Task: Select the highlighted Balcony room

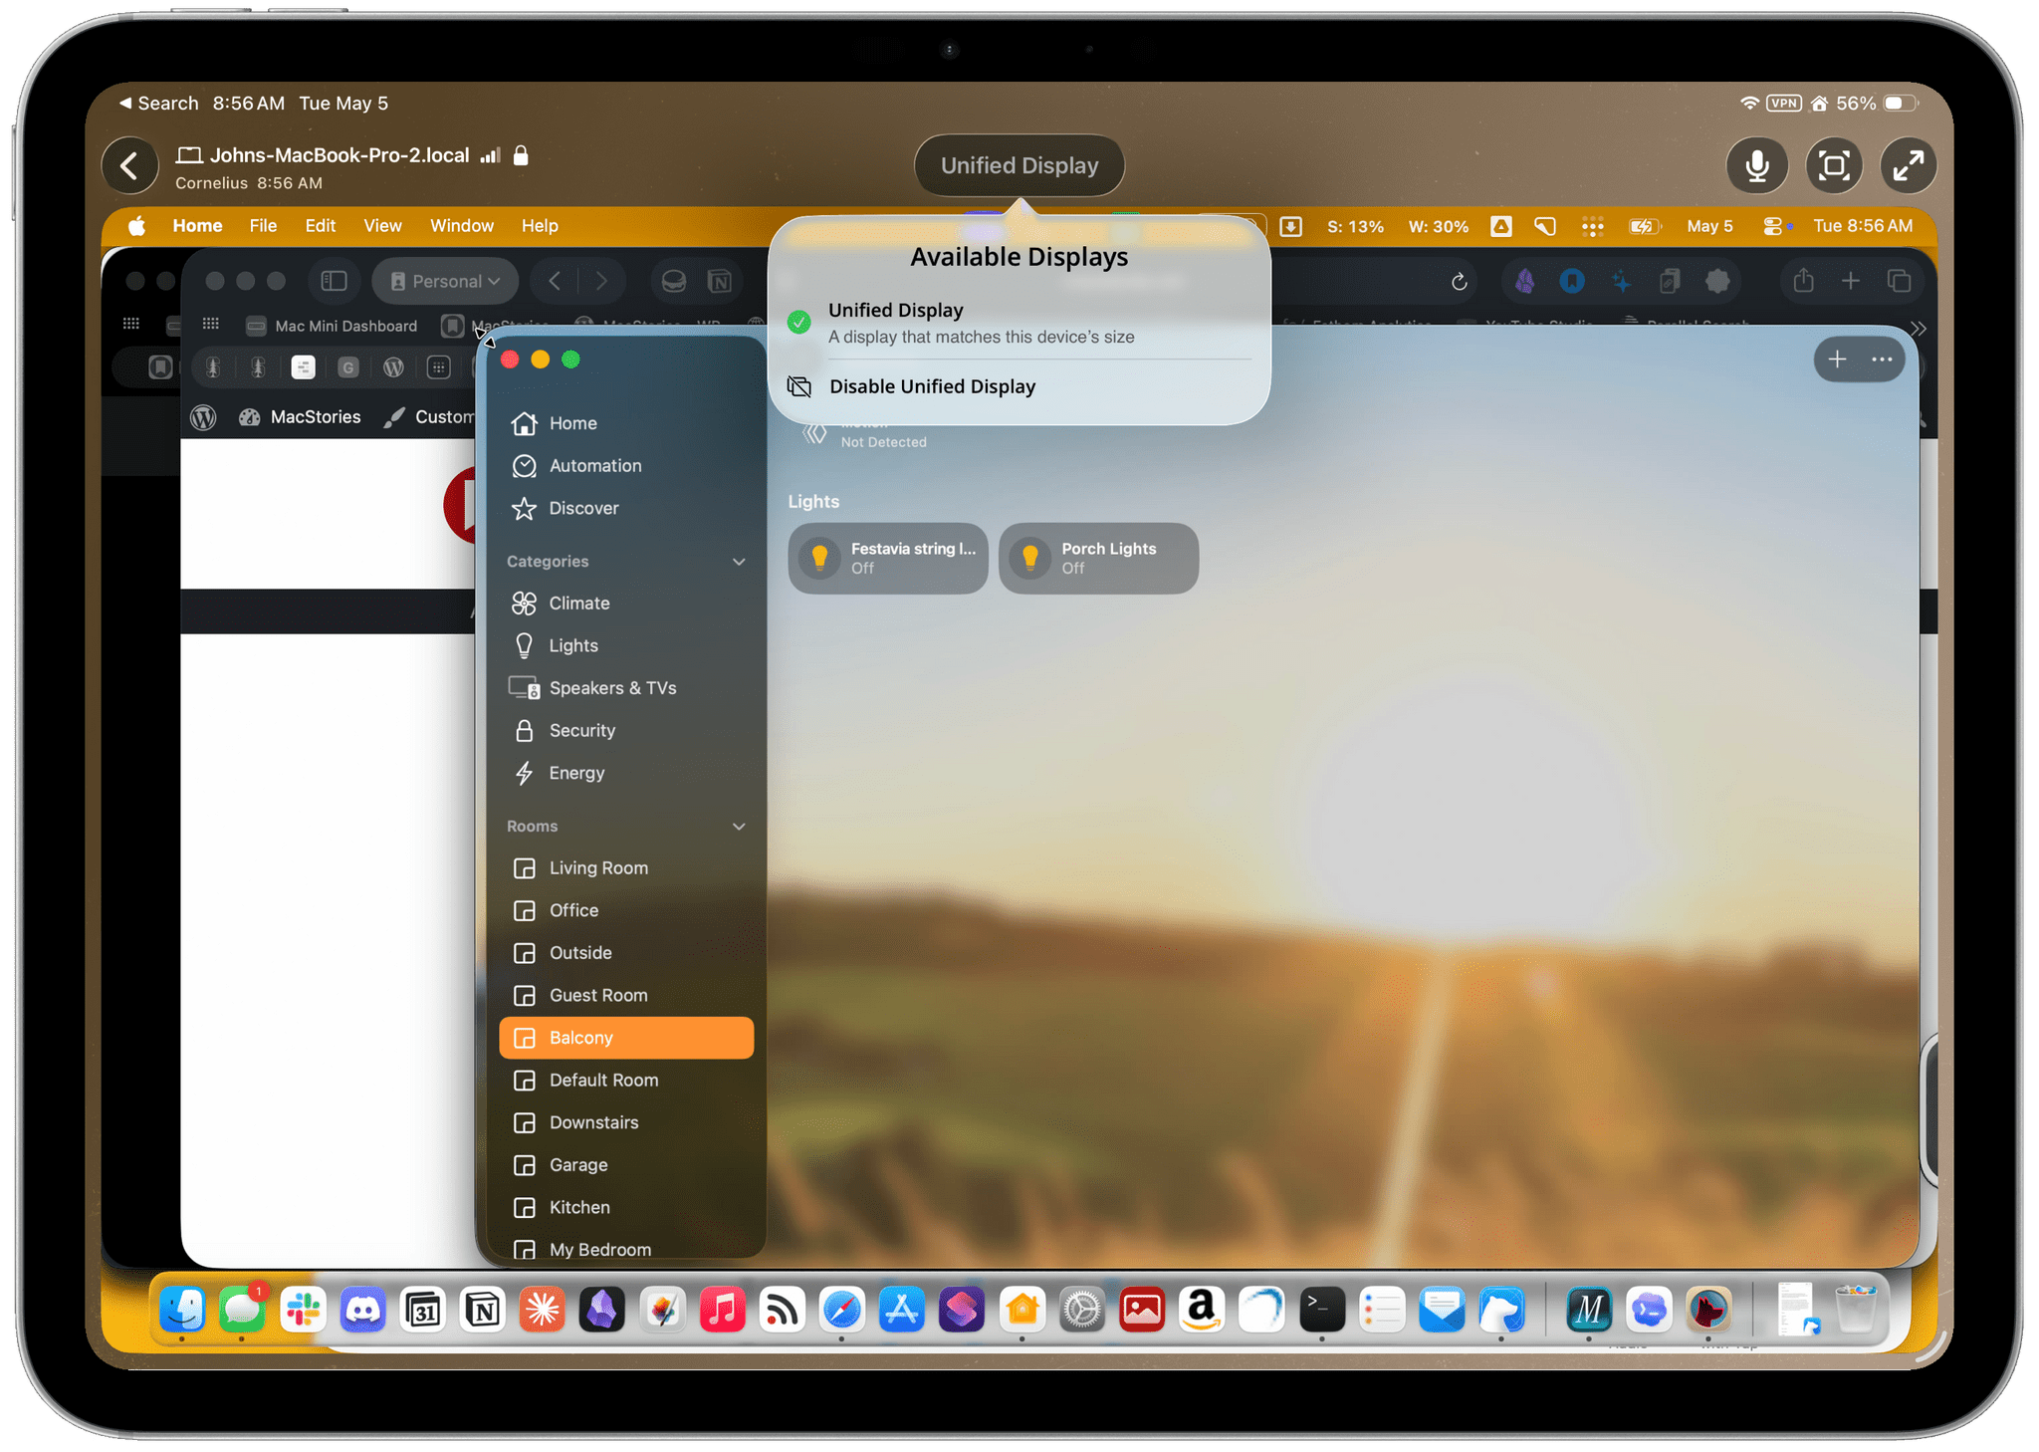Action: click(626, 1038)
